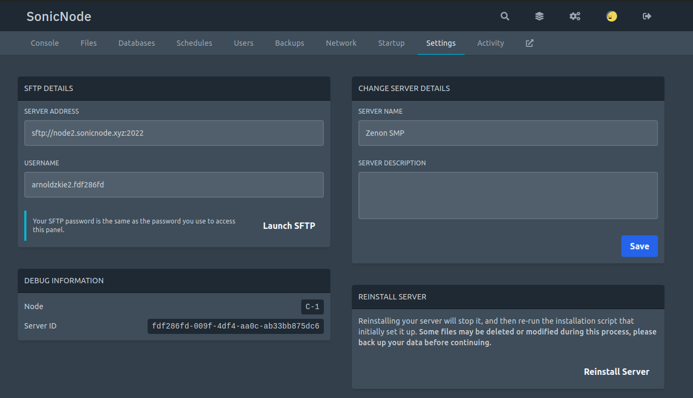This screenshot has width=693, height=398.
Task: Click the SFTP DETAILS panel heading
Action: pos(48,88)
